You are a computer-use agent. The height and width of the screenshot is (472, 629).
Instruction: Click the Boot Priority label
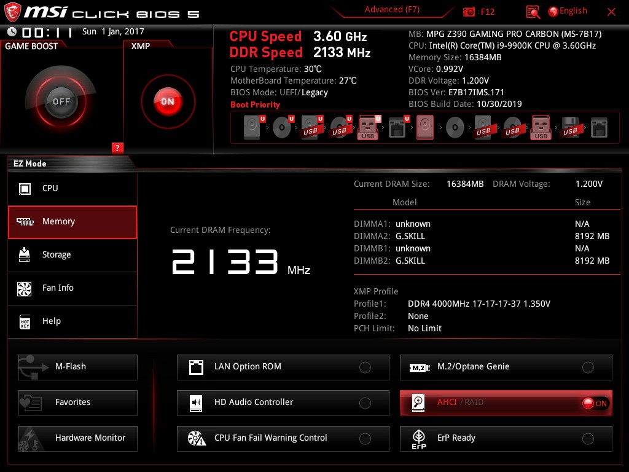(x=255, y=104)
